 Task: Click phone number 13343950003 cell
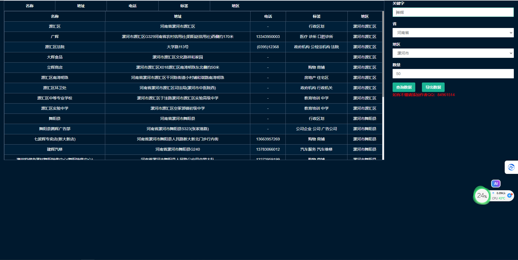coord(268,37)
